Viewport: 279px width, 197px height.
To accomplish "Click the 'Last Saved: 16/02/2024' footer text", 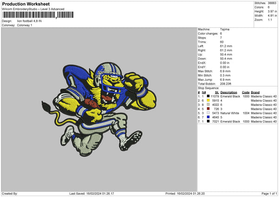I will coord(92,193).
